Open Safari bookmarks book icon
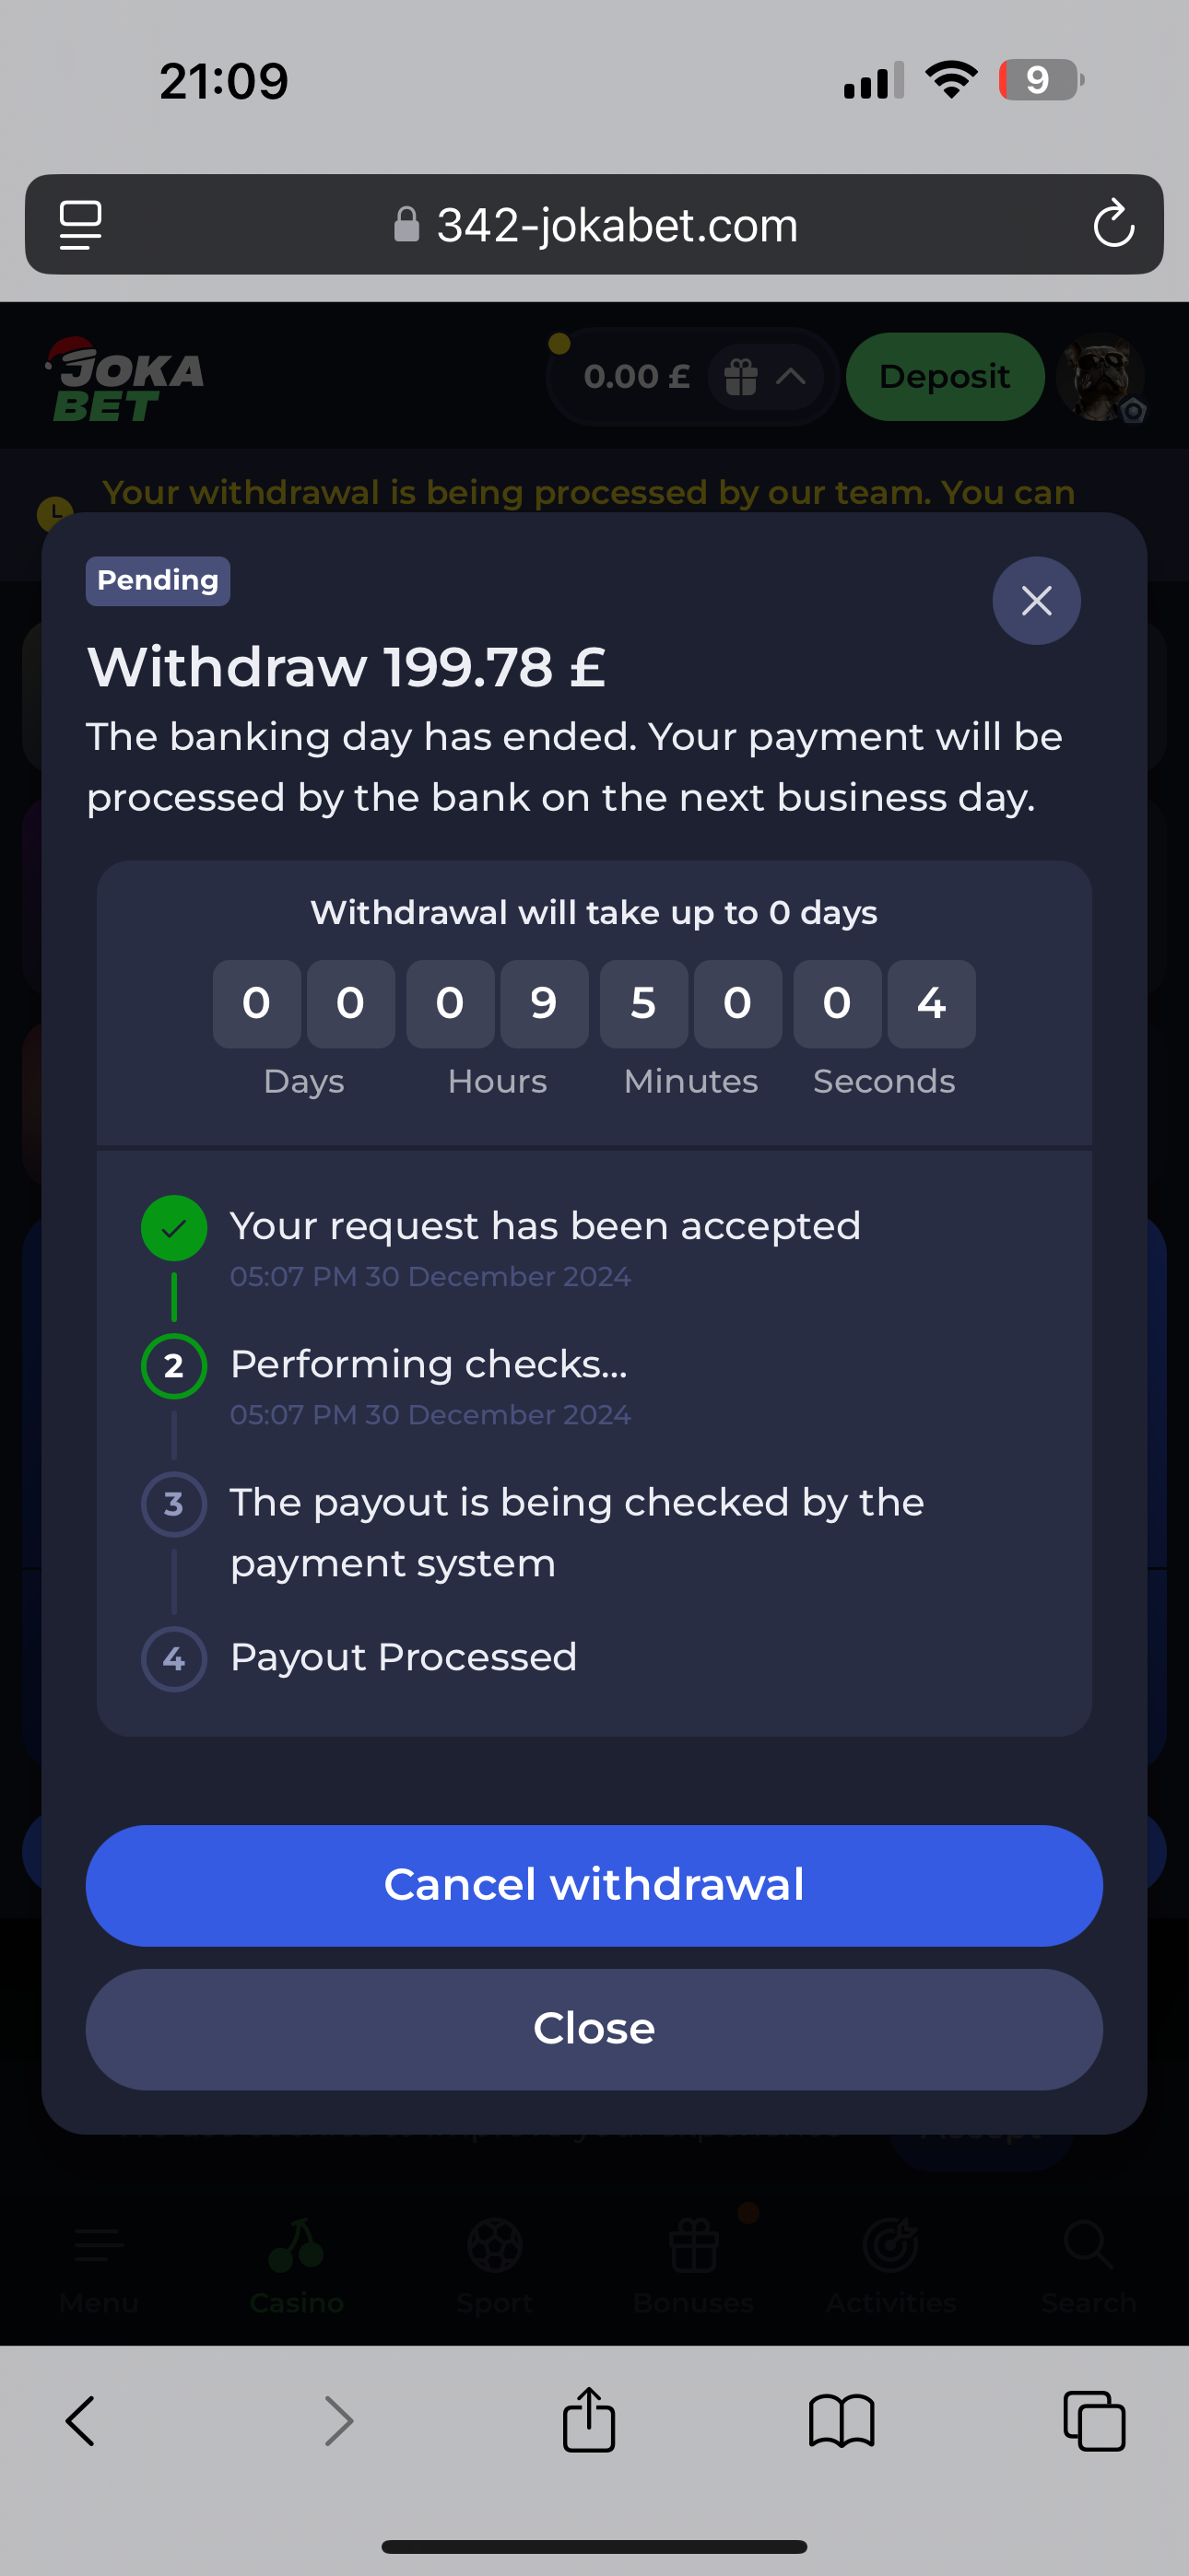 point(841,2420)
